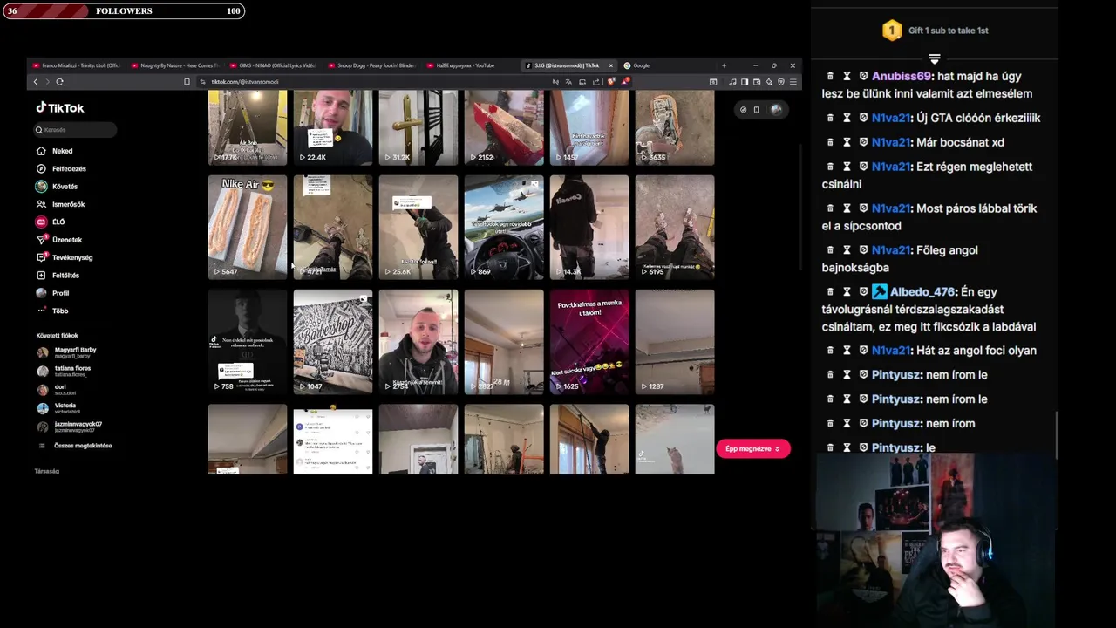Expand the chat leaderboard arrow
The width and height of the screenshot is (1116, 628).
pos(935,59)
